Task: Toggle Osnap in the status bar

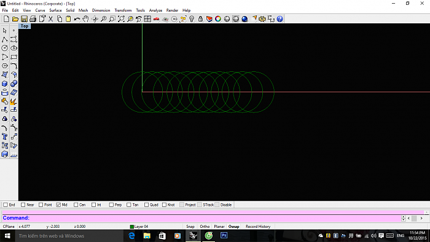Action: pos(233,227)
